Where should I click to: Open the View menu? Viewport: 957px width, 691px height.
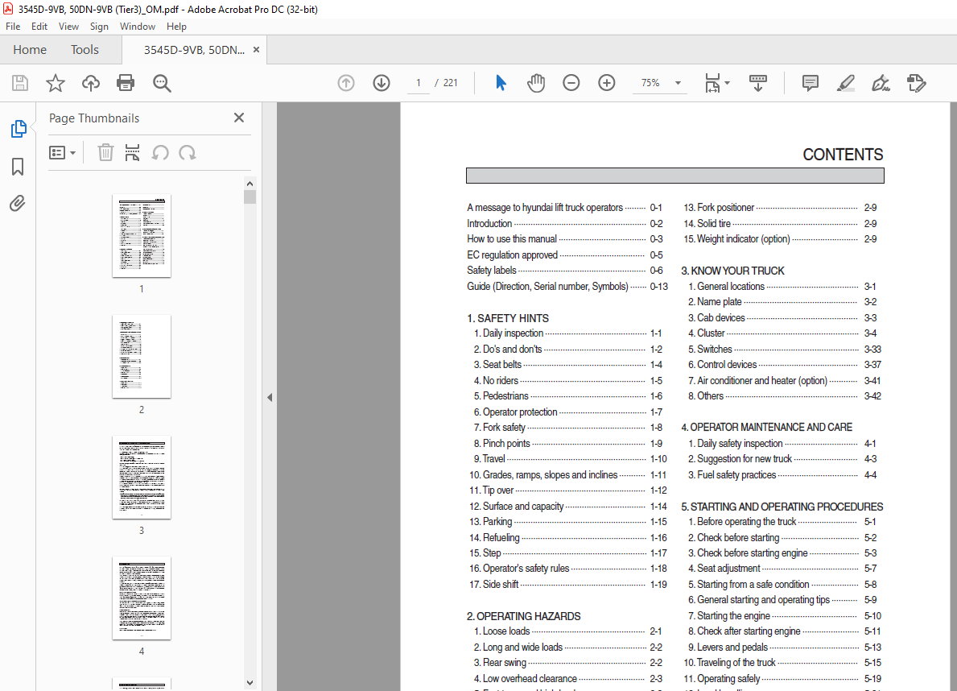click(68, 27)
